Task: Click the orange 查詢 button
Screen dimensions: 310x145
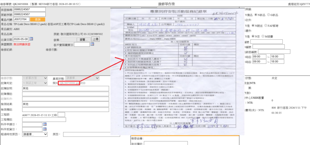Action: point(38,19)
